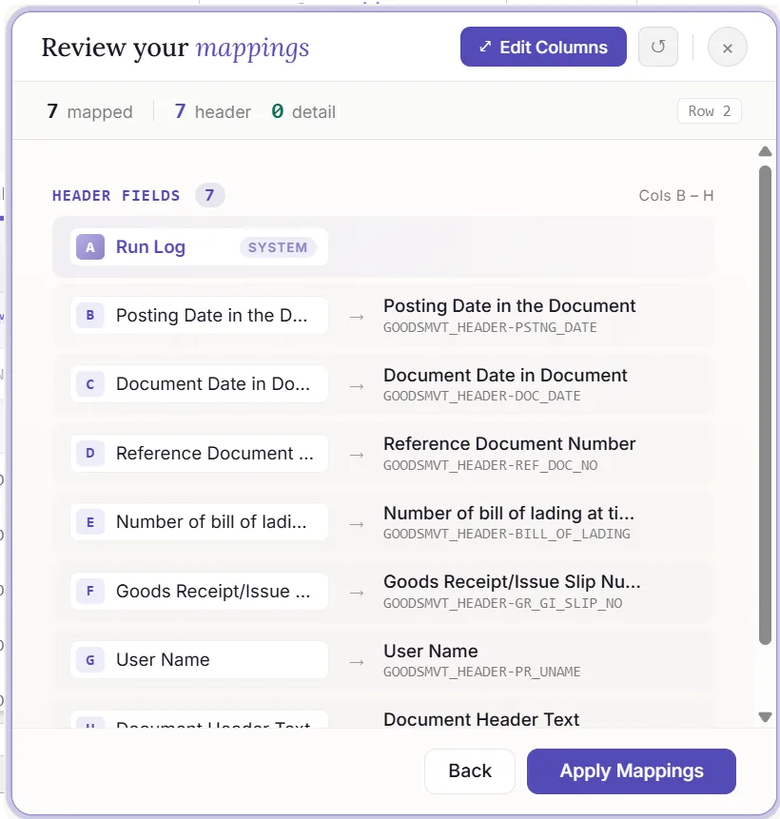Viewport: 780px width, 819px height.
Task: Click the User Name target label
Action: pos(431,651)
